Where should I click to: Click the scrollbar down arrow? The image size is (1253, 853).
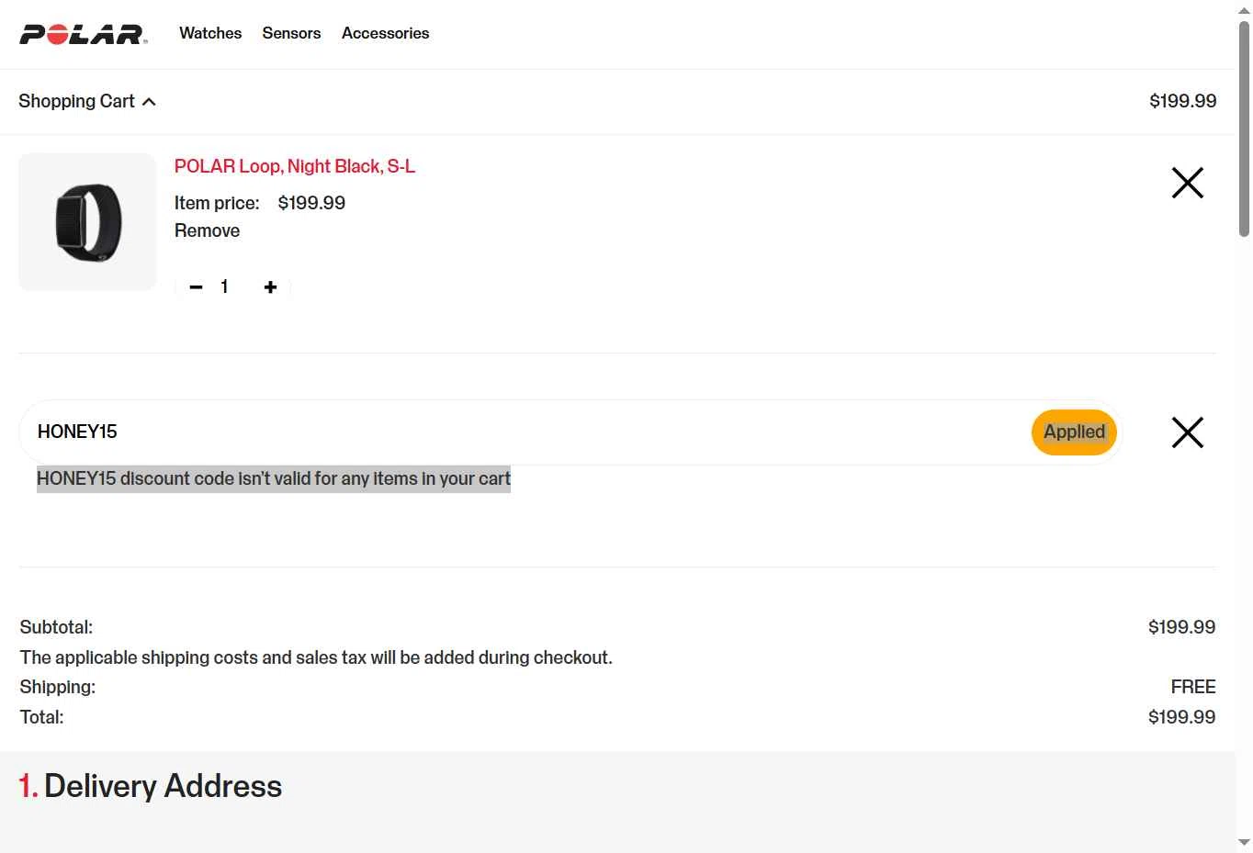point(1245,842)
